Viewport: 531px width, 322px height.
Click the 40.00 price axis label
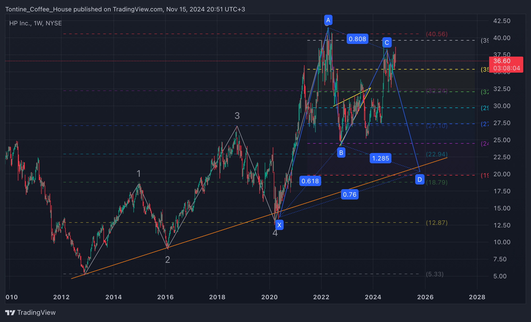(502, 38)
